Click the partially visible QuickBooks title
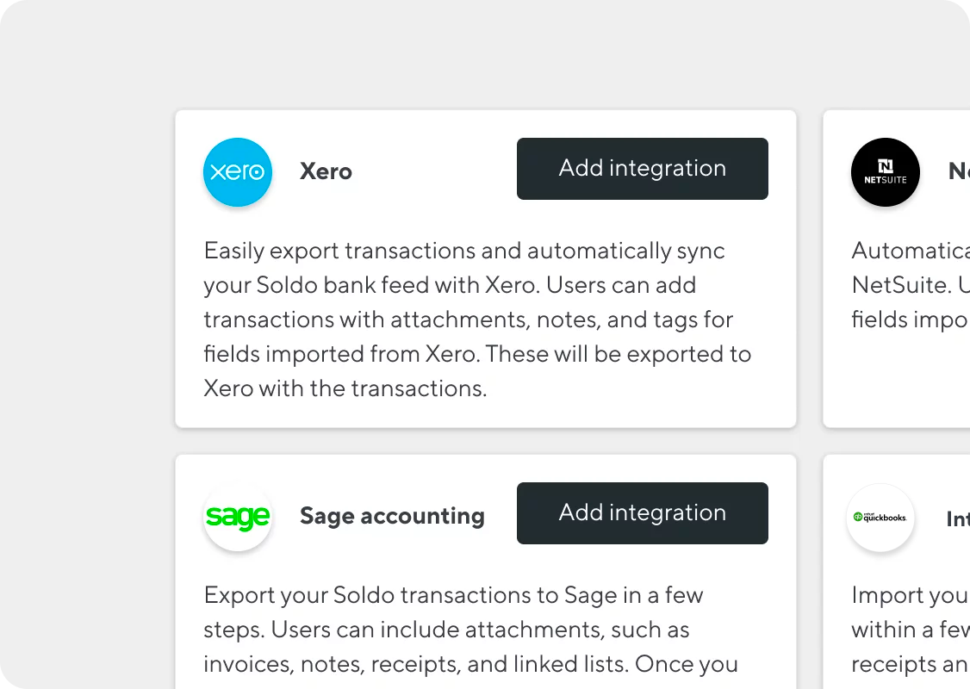The height and width of the screenshot is (689, 970). point(959,519)
